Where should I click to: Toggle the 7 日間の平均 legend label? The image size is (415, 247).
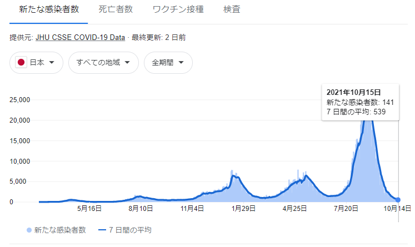click(130, 230)
